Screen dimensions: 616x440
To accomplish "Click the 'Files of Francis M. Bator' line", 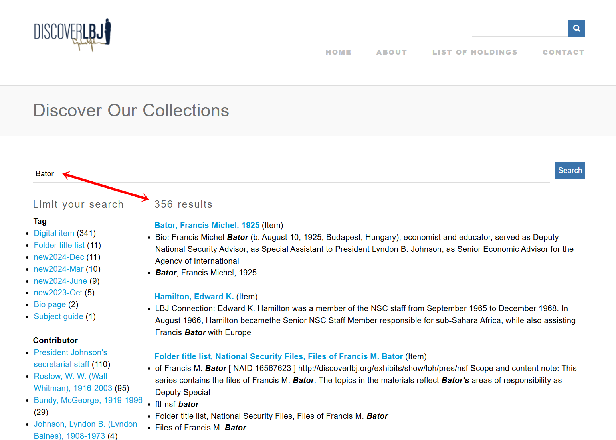I will pyautogui.click(x=201, y=428).
